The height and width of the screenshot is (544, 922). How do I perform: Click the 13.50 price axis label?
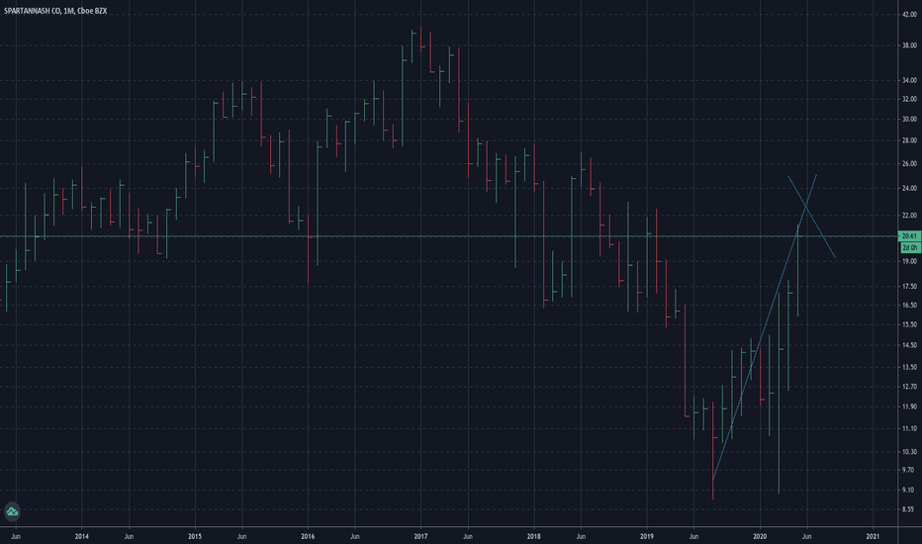[909, 367]
